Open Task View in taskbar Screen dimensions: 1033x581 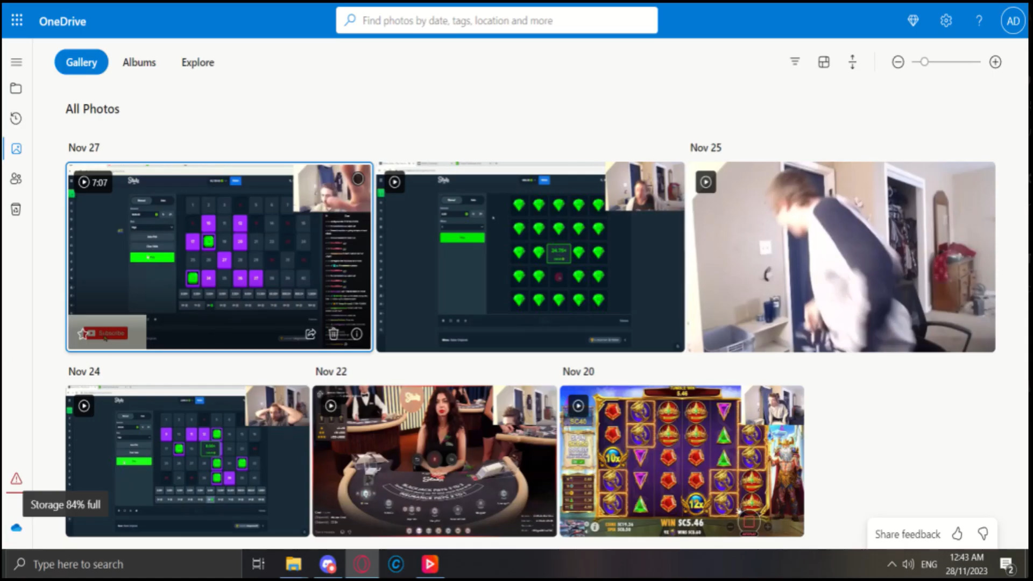pos(258,564)
